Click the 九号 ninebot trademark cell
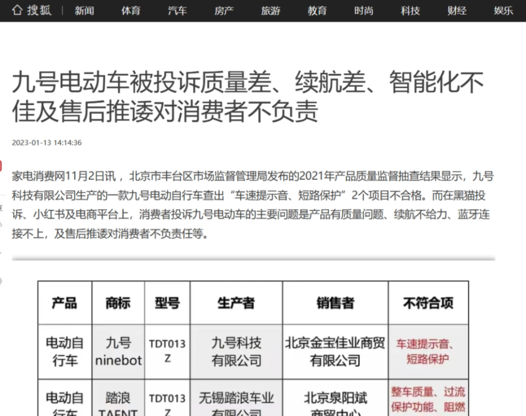 (118, 352)
